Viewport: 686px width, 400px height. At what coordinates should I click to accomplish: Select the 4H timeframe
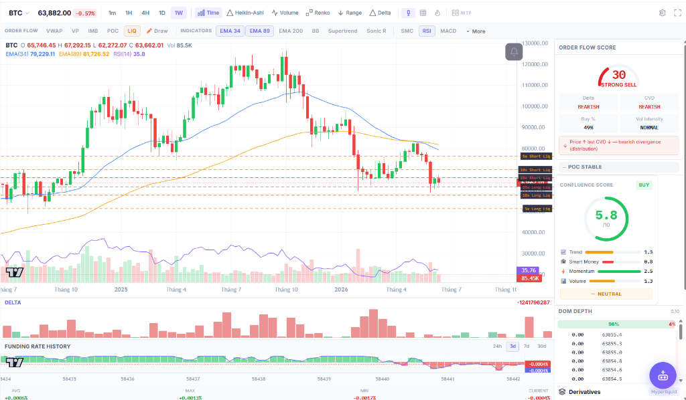click(145, 13)
